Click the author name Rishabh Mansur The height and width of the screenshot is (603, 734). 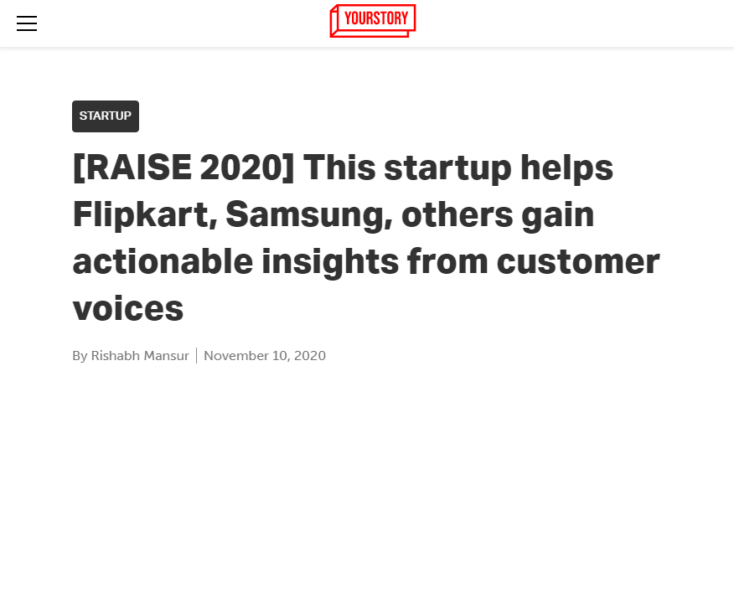pos(140,355)
